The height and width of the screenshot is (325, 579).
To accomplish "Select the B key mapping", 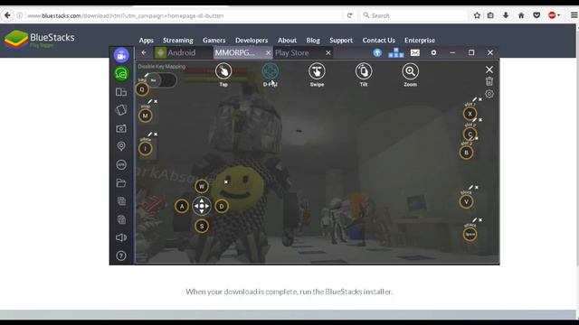I will coord(467,153).
